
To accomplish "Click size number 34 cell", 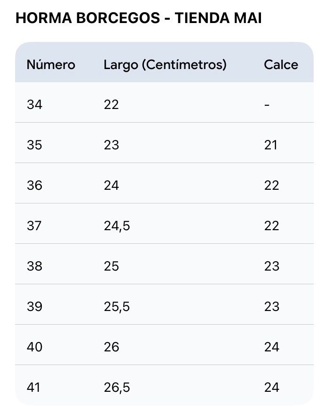I will [34, 105].
